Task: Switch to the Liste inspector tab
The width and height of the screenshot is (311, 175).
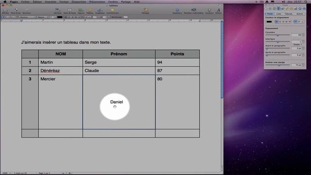Action: (x=278, y=14)
